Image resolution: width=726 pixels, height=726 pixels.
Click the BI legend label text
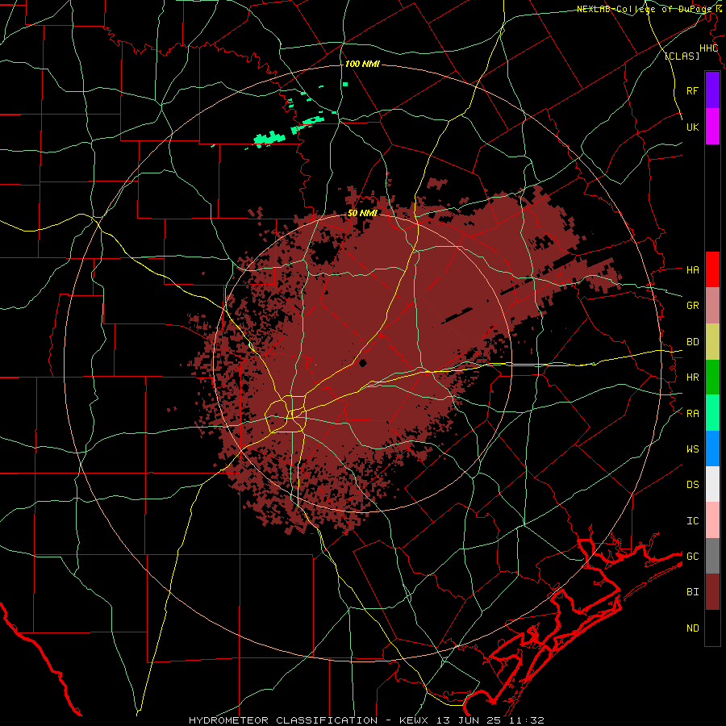(x=692, y=592)
